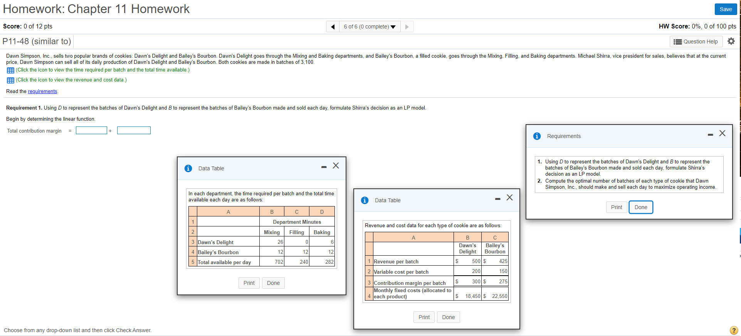Select Bailey's Bourbon revenue value 425
The width and height of the screenshot is (741, 336).
[x=503, y=261]
